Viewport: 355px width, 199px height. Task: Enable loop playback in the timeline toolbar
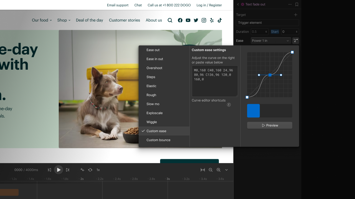click(x=90, y=170)
